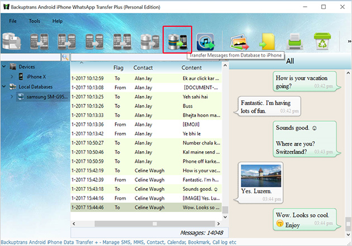Screen dimensions: 352x246
Task: Click the yellow export-to-file toolbar icon
Action: [267, 41]
